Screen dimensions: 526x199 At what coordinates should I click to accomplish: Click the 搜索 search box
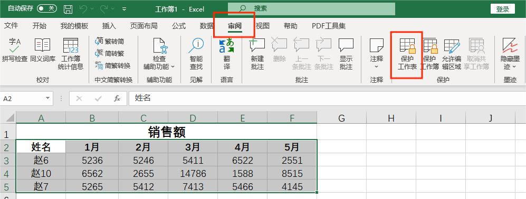point(311,9)
